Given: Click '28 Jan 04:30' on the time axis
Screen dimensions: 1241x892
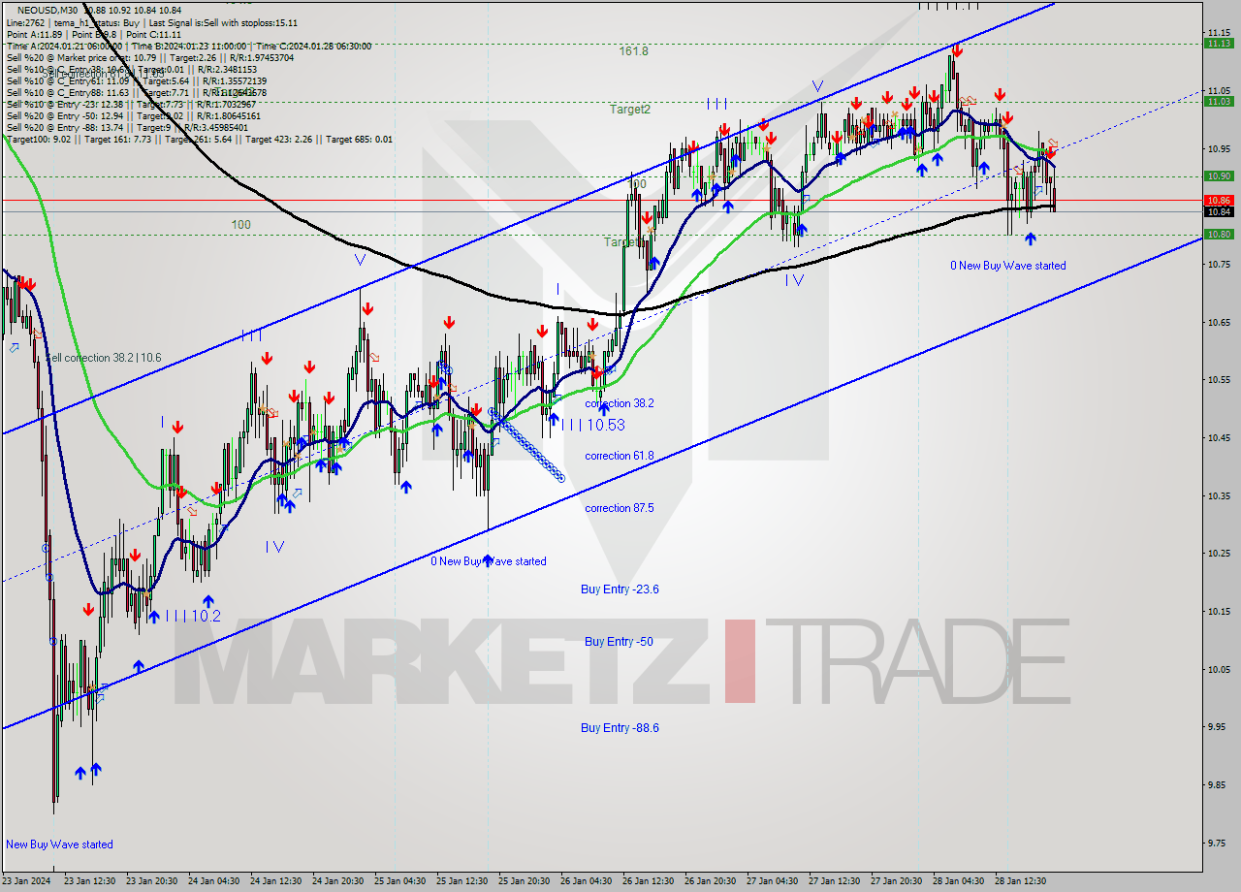Looking at the screenshot, I should (x=958, y=881).
